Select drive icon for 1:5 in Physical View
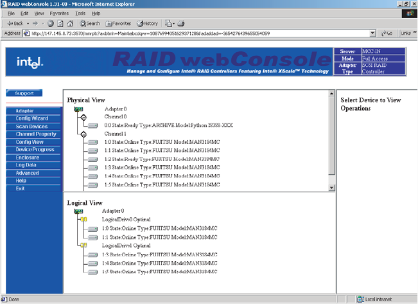418x304 pixels. point(92,184)
